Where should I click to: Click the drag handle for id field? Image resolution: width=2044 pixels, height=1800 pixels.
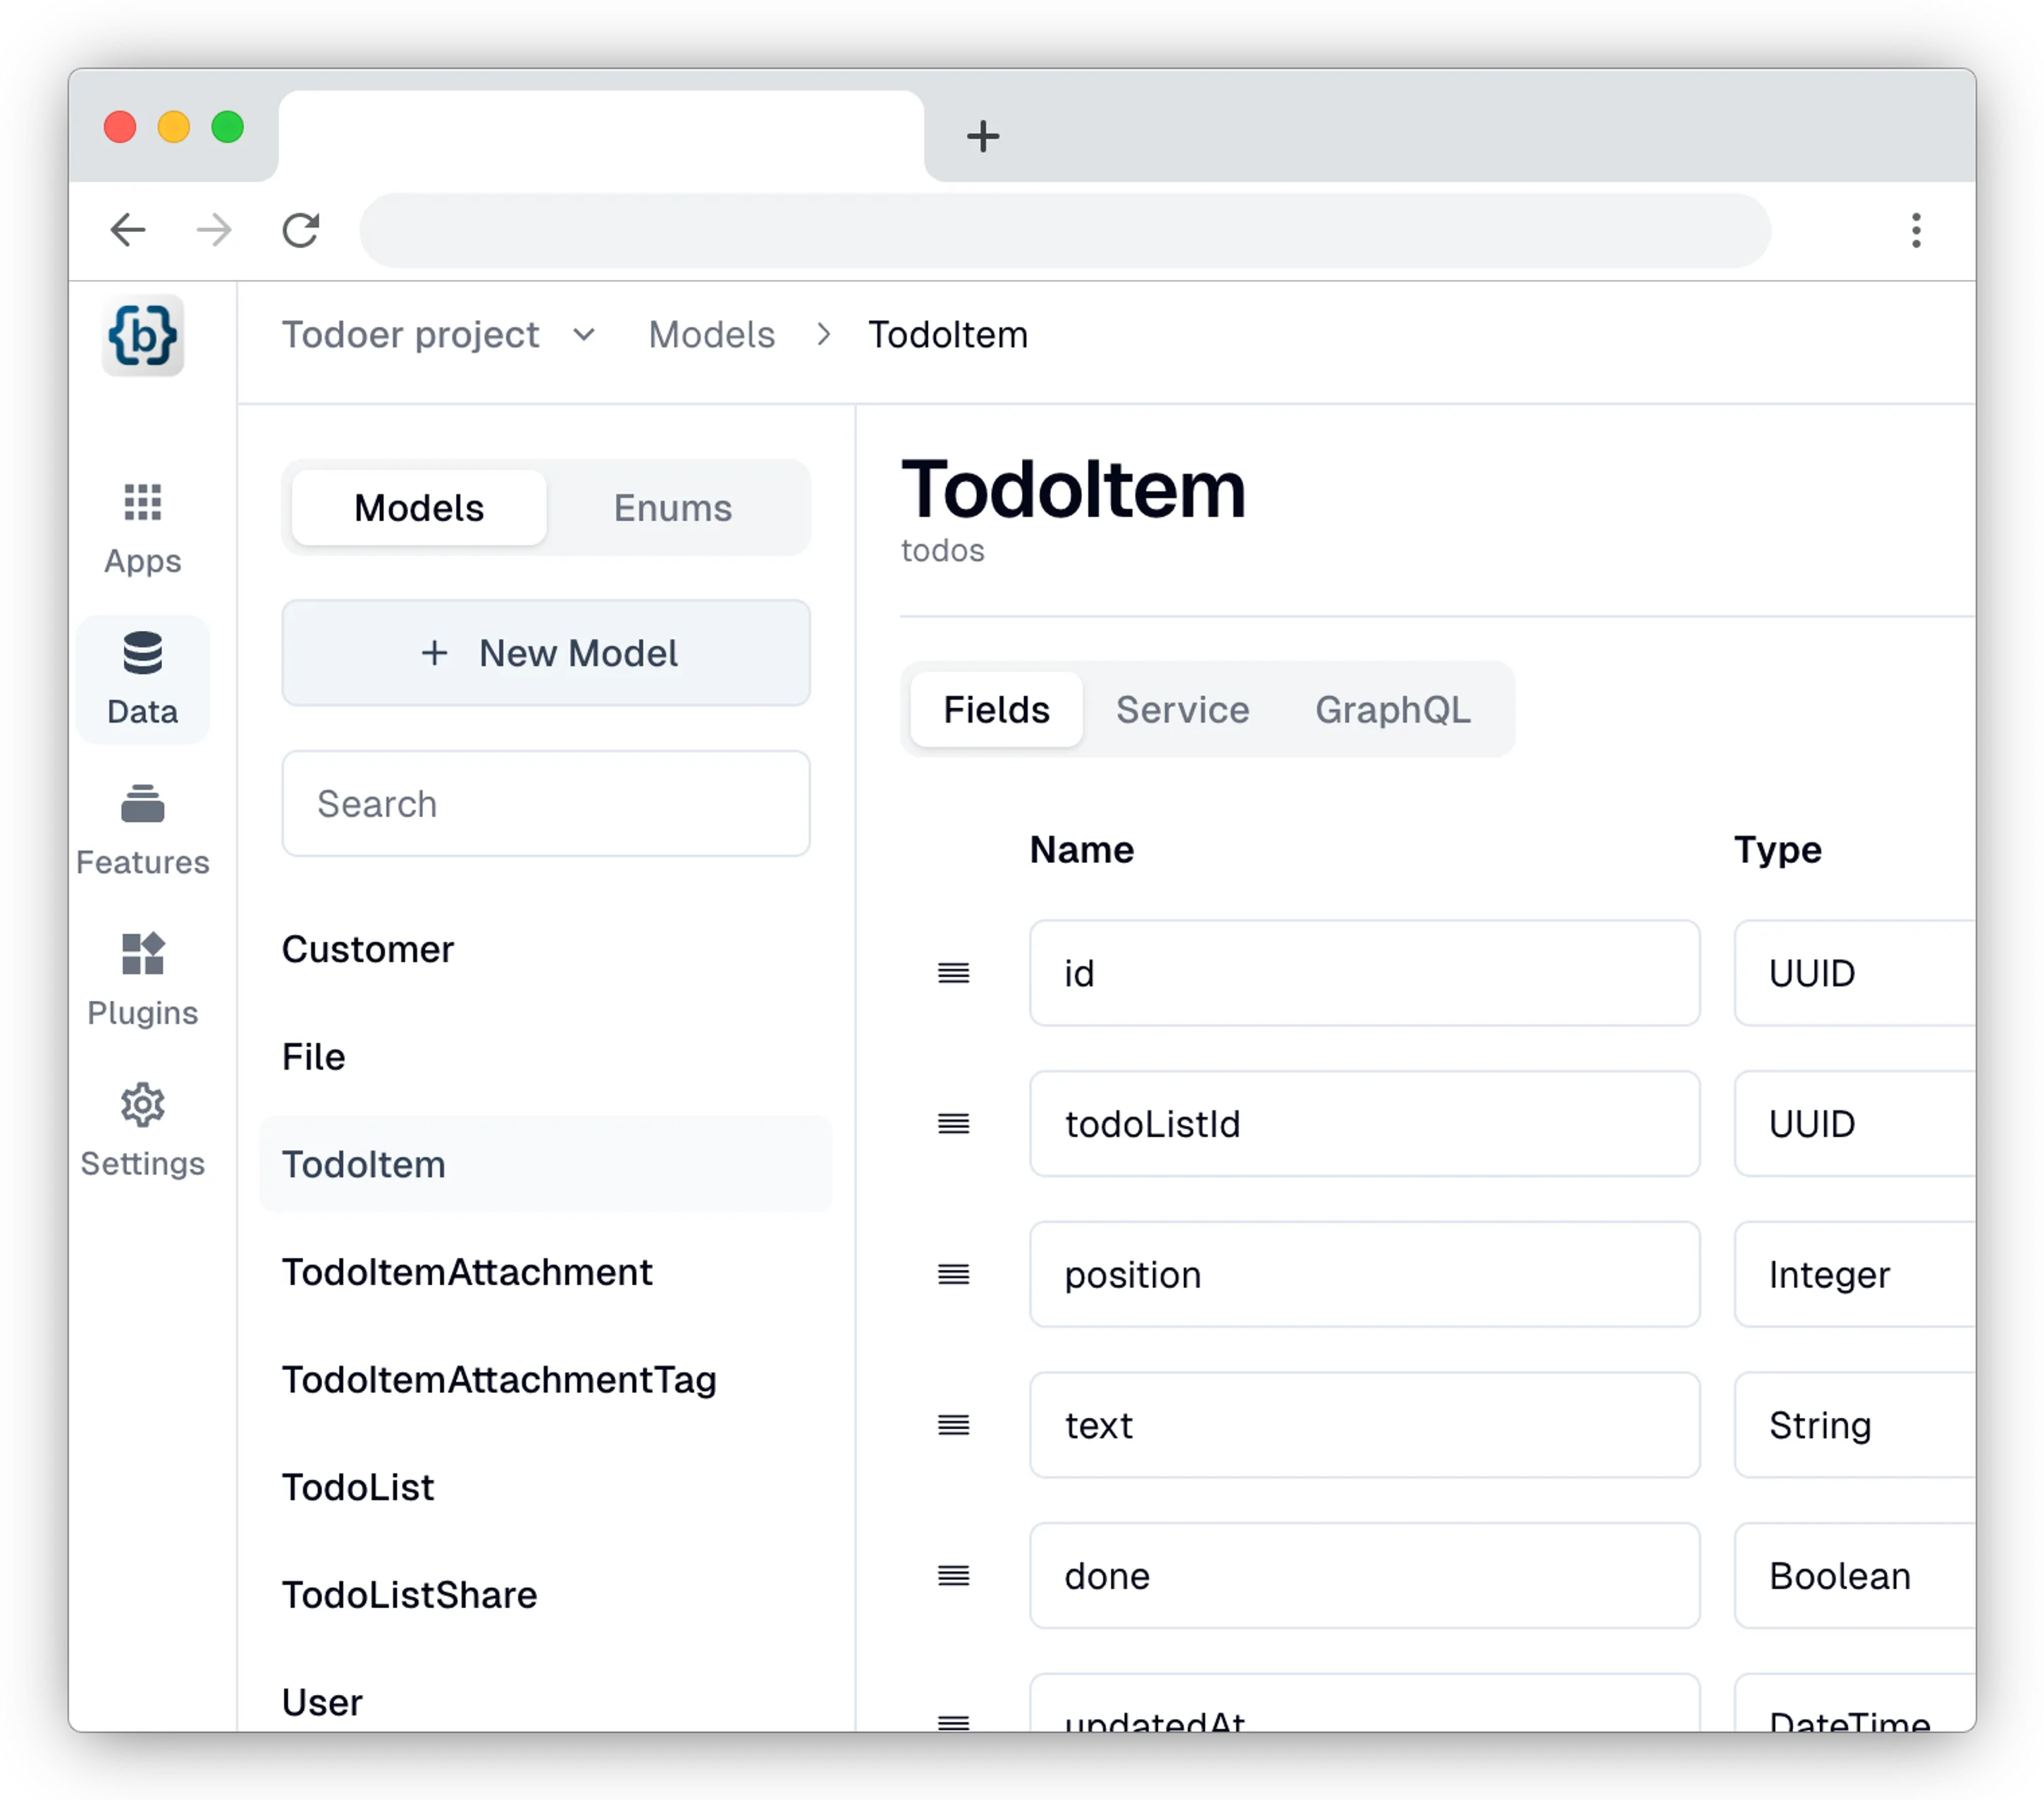953,972
